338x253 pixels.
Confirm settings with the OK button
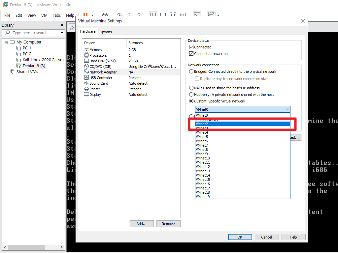point(240,237)
